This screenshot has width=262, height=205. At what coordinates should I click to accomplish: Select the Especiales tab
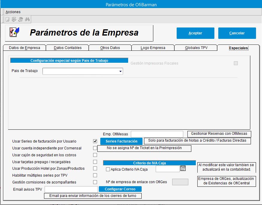239,48
